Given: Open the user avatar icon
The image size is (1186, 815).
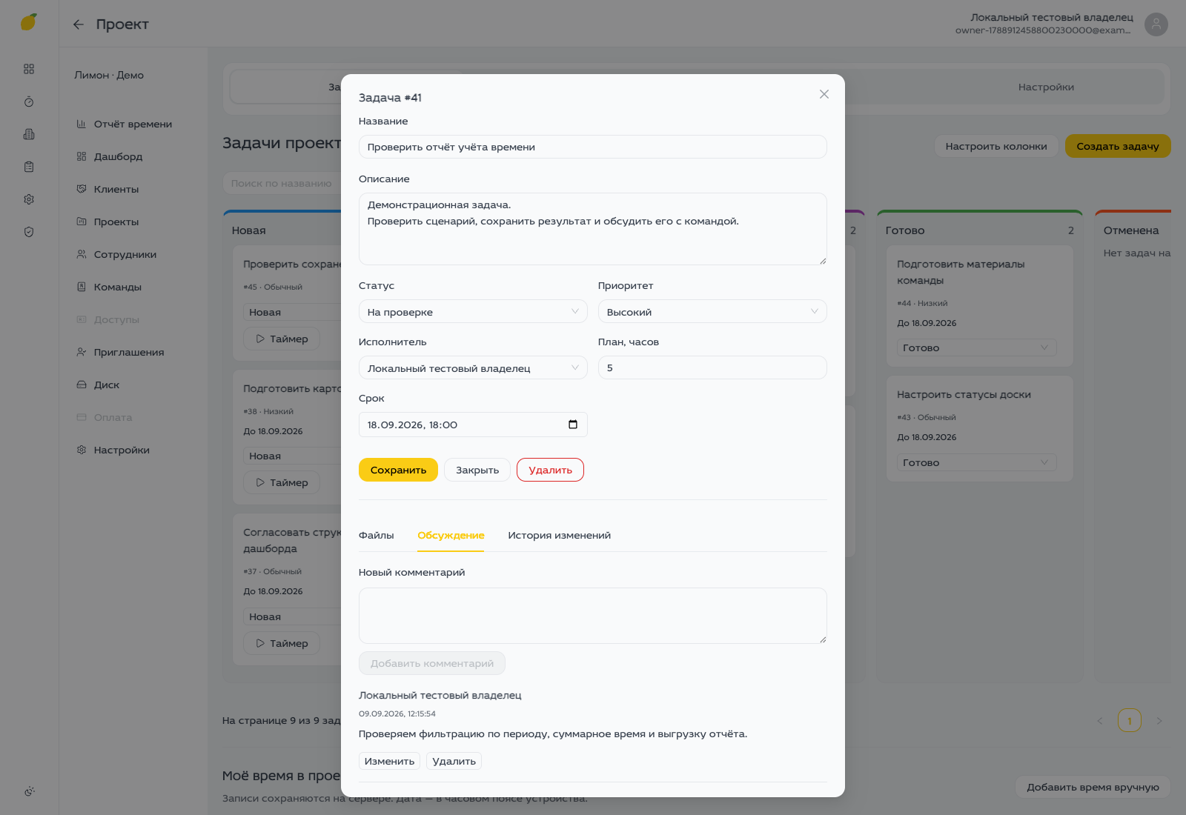Looking at the screenshot, I should [x=1156, y=24].
